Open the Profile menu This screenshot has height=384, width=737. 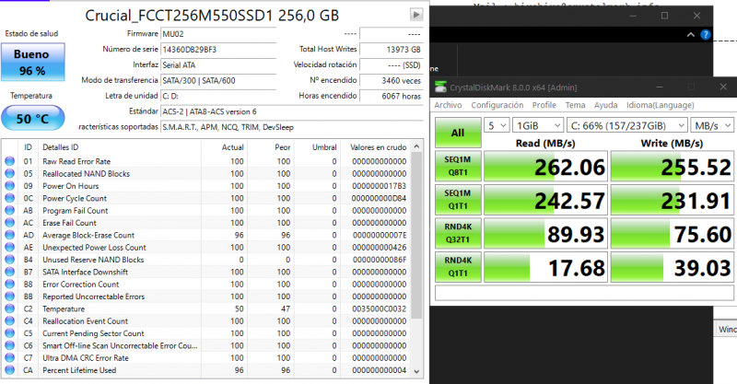coord(544,105)
